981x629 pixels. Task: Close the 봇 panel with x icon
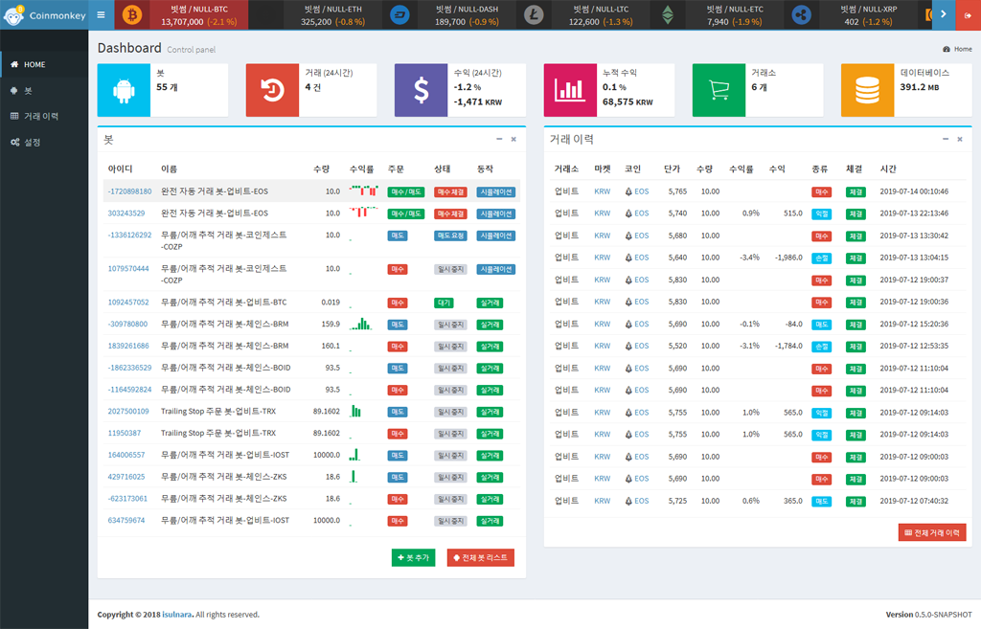tap(513, 139)
